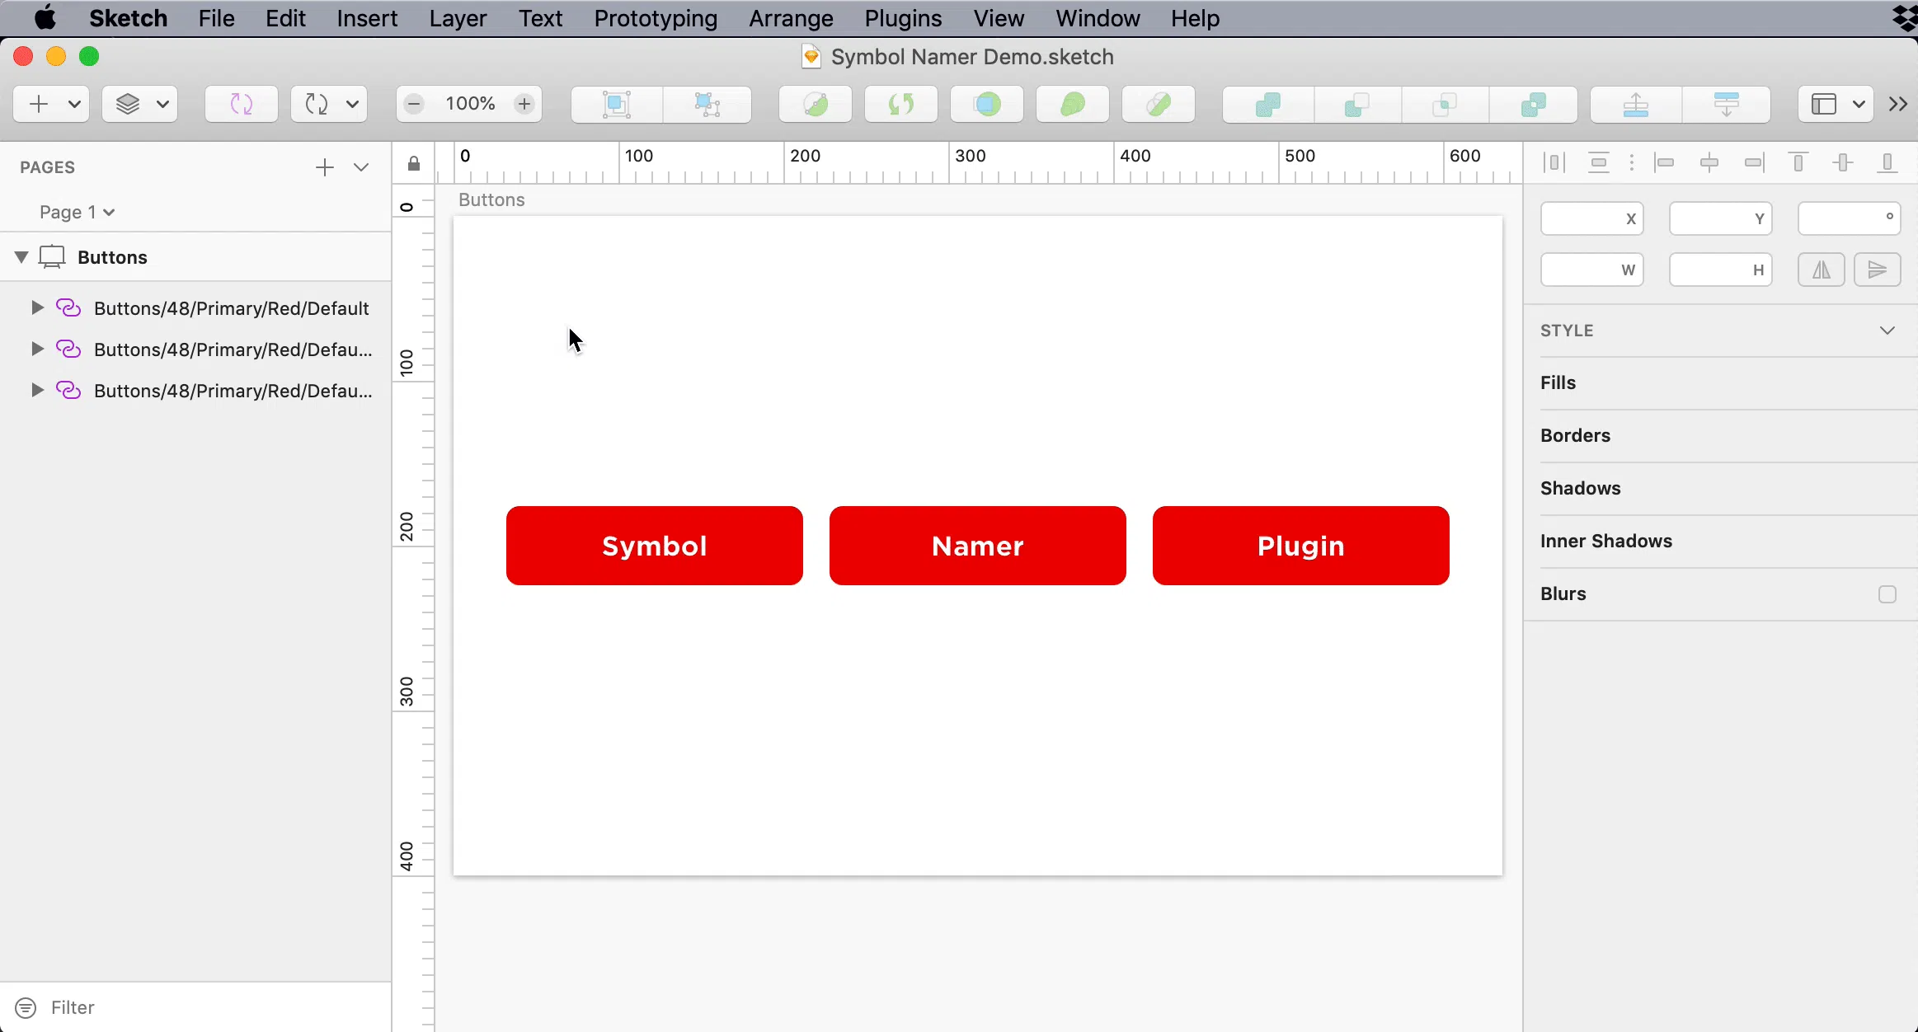Click the Rotate toolbar icon
Screen dimensions: 1918x1032
(901, 104)
